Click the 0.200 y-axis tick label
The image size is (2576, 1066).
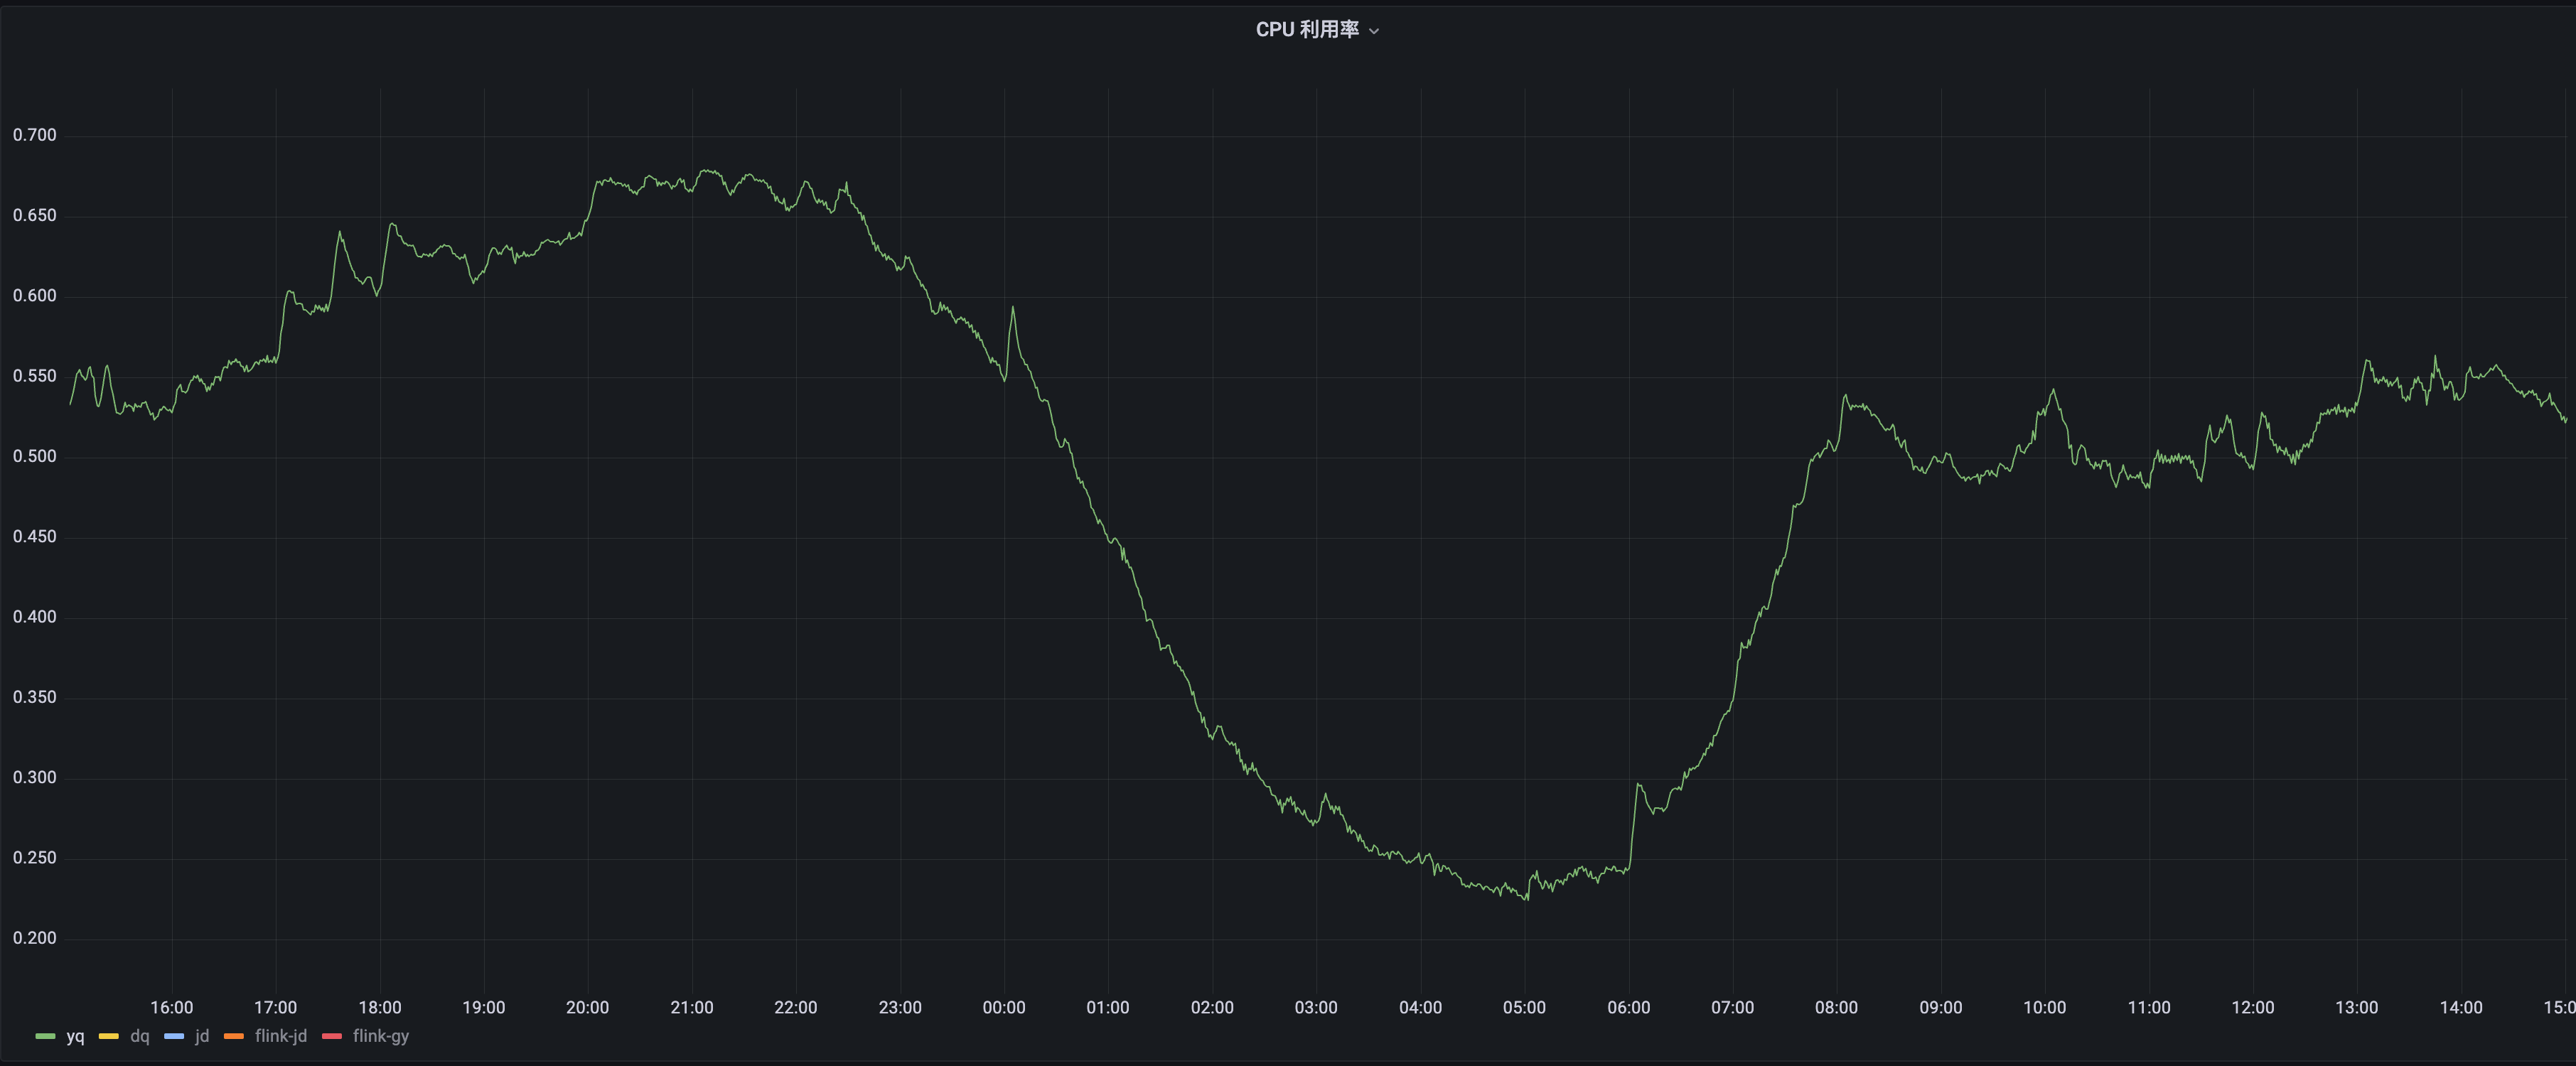click(35, 938)
